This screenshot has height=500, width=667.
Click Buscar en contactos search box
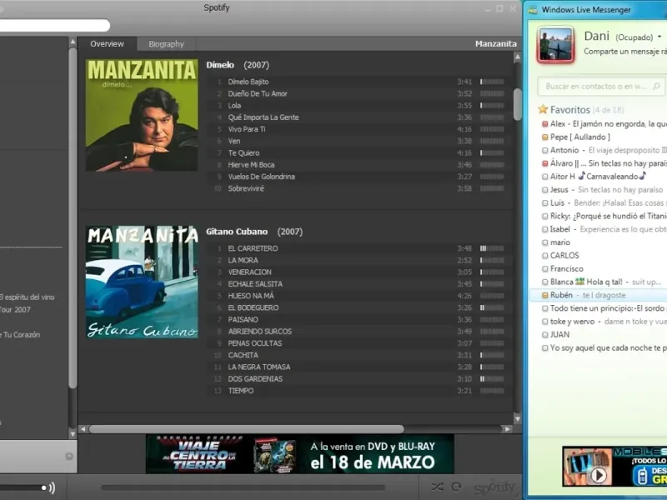(600, 87)
